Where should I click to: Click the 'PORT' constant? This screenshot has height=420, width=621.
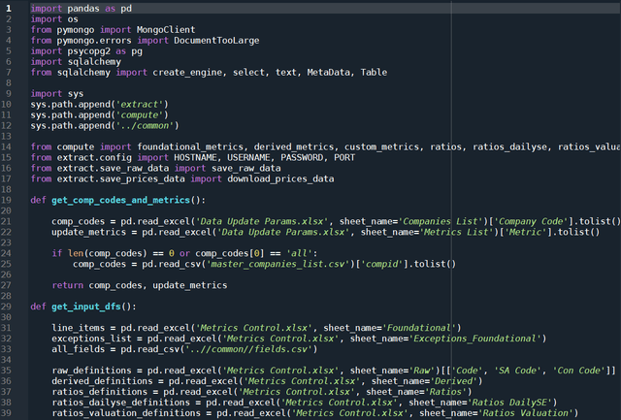pos(344,157)
